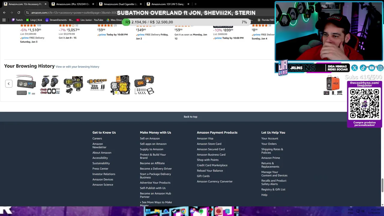384x216 pixels.
Task: Reload the page with the refresh icon
Action: pos(19,13)
